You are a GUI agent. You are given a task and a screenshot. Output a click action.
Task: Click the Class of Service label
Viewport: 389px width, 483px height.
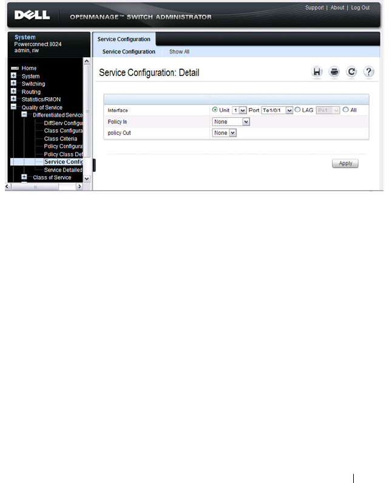click(x=52, y=177)
